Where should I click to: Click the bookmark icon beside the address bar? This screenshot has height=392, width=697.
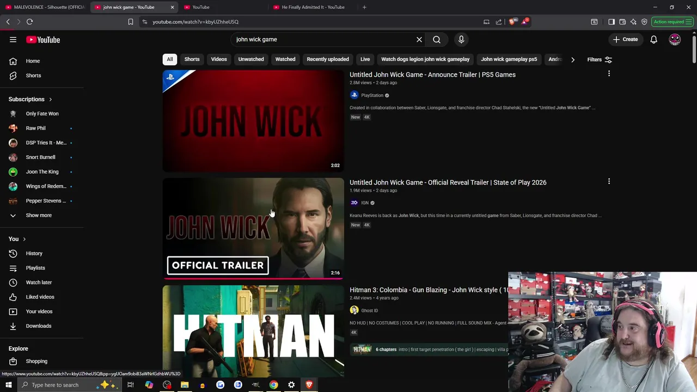[x=131, y=22]
